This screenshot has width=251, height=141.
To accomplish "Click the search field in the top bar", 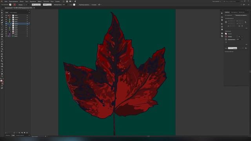I will point(231,2).
